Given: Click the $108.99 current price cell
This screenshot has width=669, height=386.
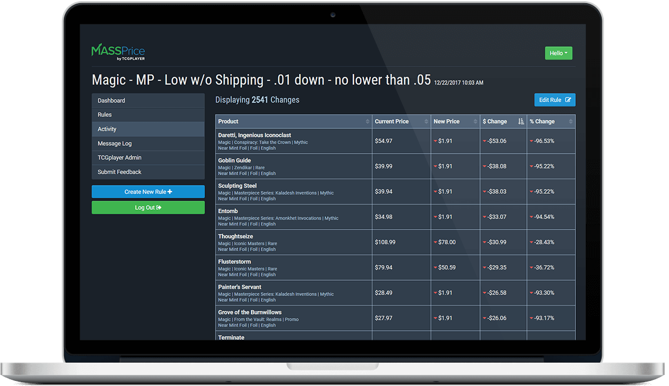Looking at the screenshot, I should 401,242.
